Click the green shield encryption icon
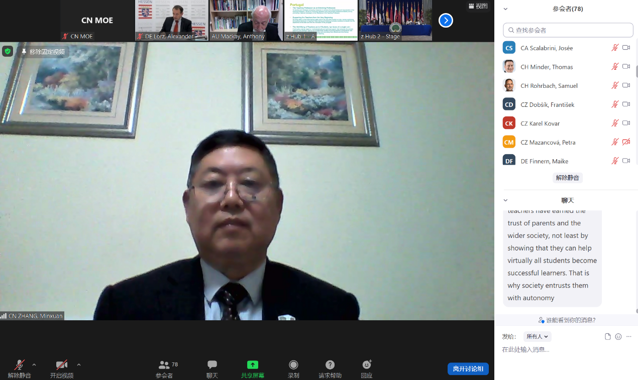This screenshot has height=380, width=638. pyautogui.click(x=8, y=51)
